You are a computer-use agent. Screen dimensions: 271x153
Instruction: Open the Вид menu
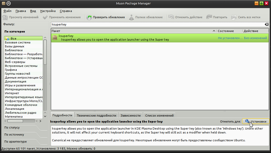[33, 11]
